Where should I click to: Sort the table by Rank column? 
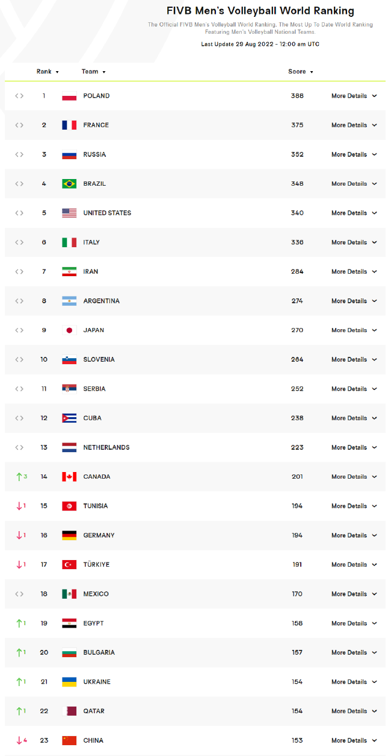(x=48, y=72)
